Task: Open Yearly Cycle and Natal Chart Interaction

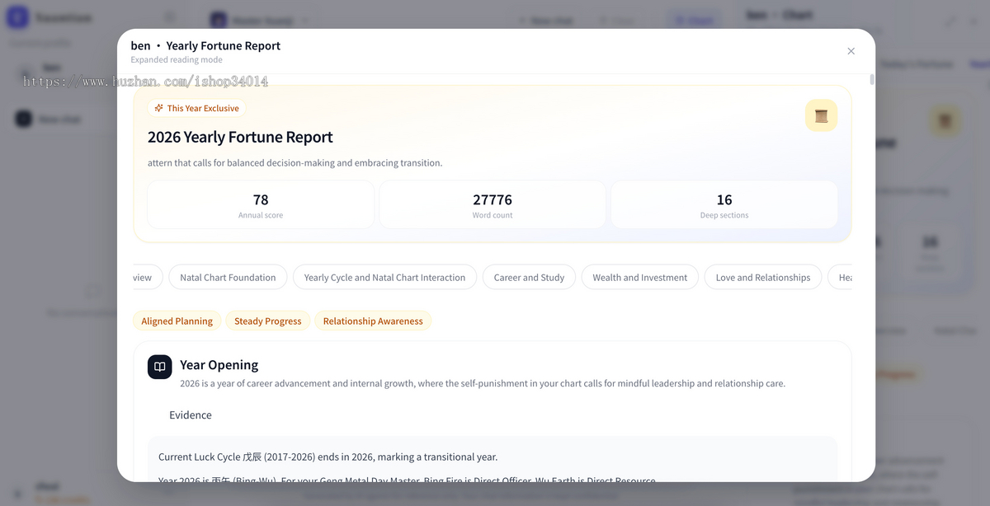Action: pos(384,278)
